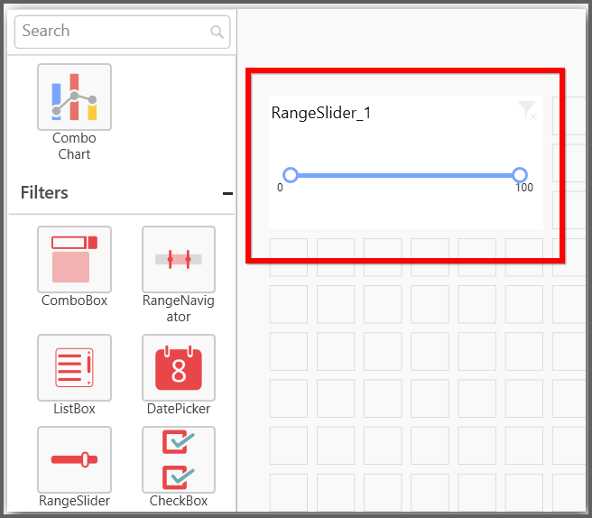
Task: Select the ListBox filter icon
Action: (74, 367)
